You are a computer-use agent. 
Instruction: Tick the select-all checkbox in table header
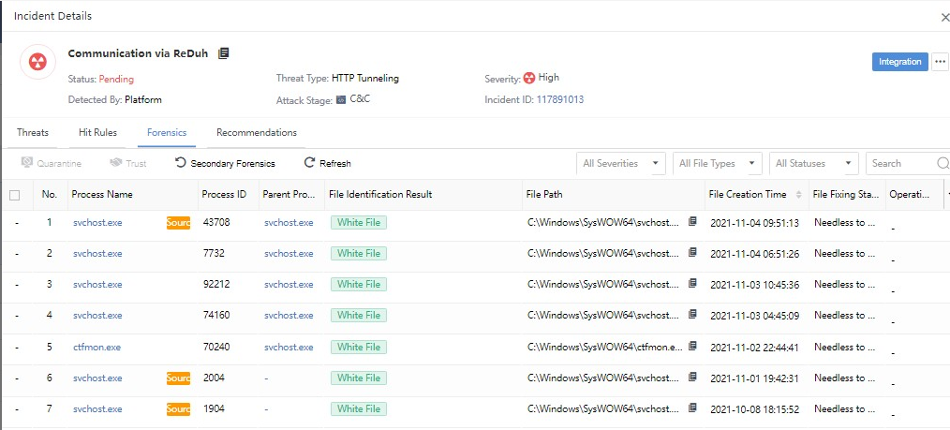[14, 195]
